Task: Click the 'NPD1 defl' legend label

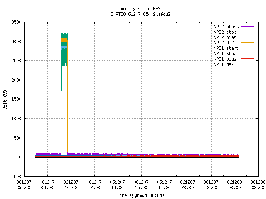Action: click(x=225, y=64)
